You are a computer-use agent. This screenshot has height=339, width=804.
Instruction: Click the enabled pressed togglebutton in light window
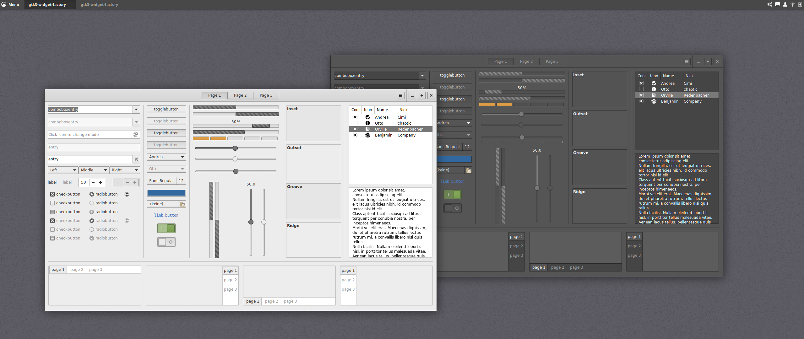(166, 133)
